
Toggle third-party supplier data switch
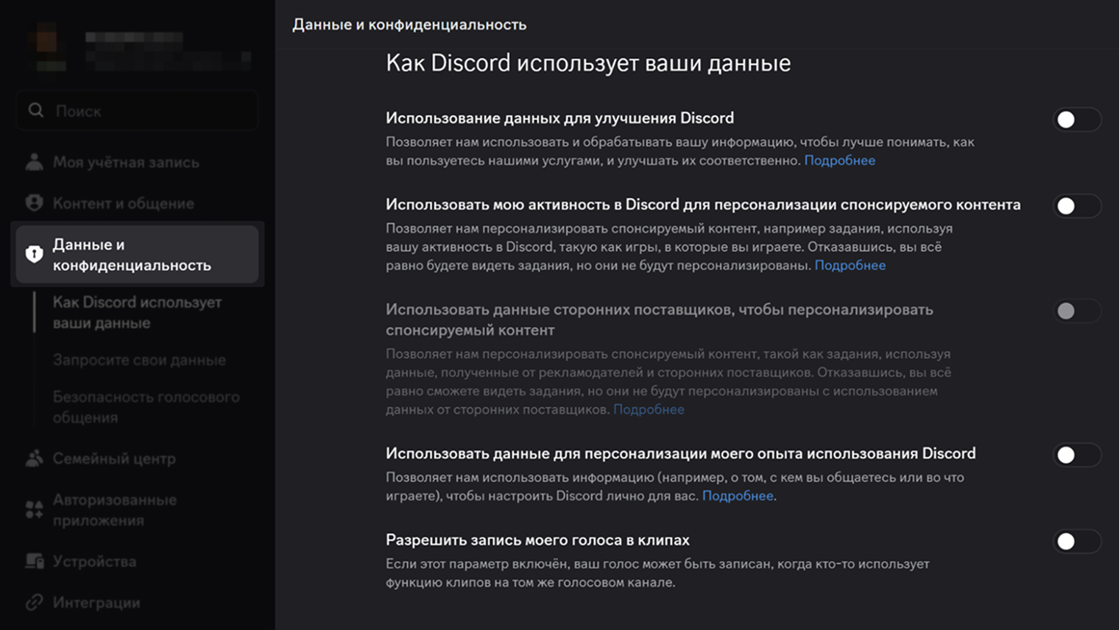(1076, 311)
